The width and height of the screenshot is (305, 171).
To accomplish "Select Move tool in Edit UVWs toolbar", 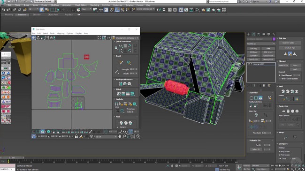I will pyautogui.click(x=34, y=37).
